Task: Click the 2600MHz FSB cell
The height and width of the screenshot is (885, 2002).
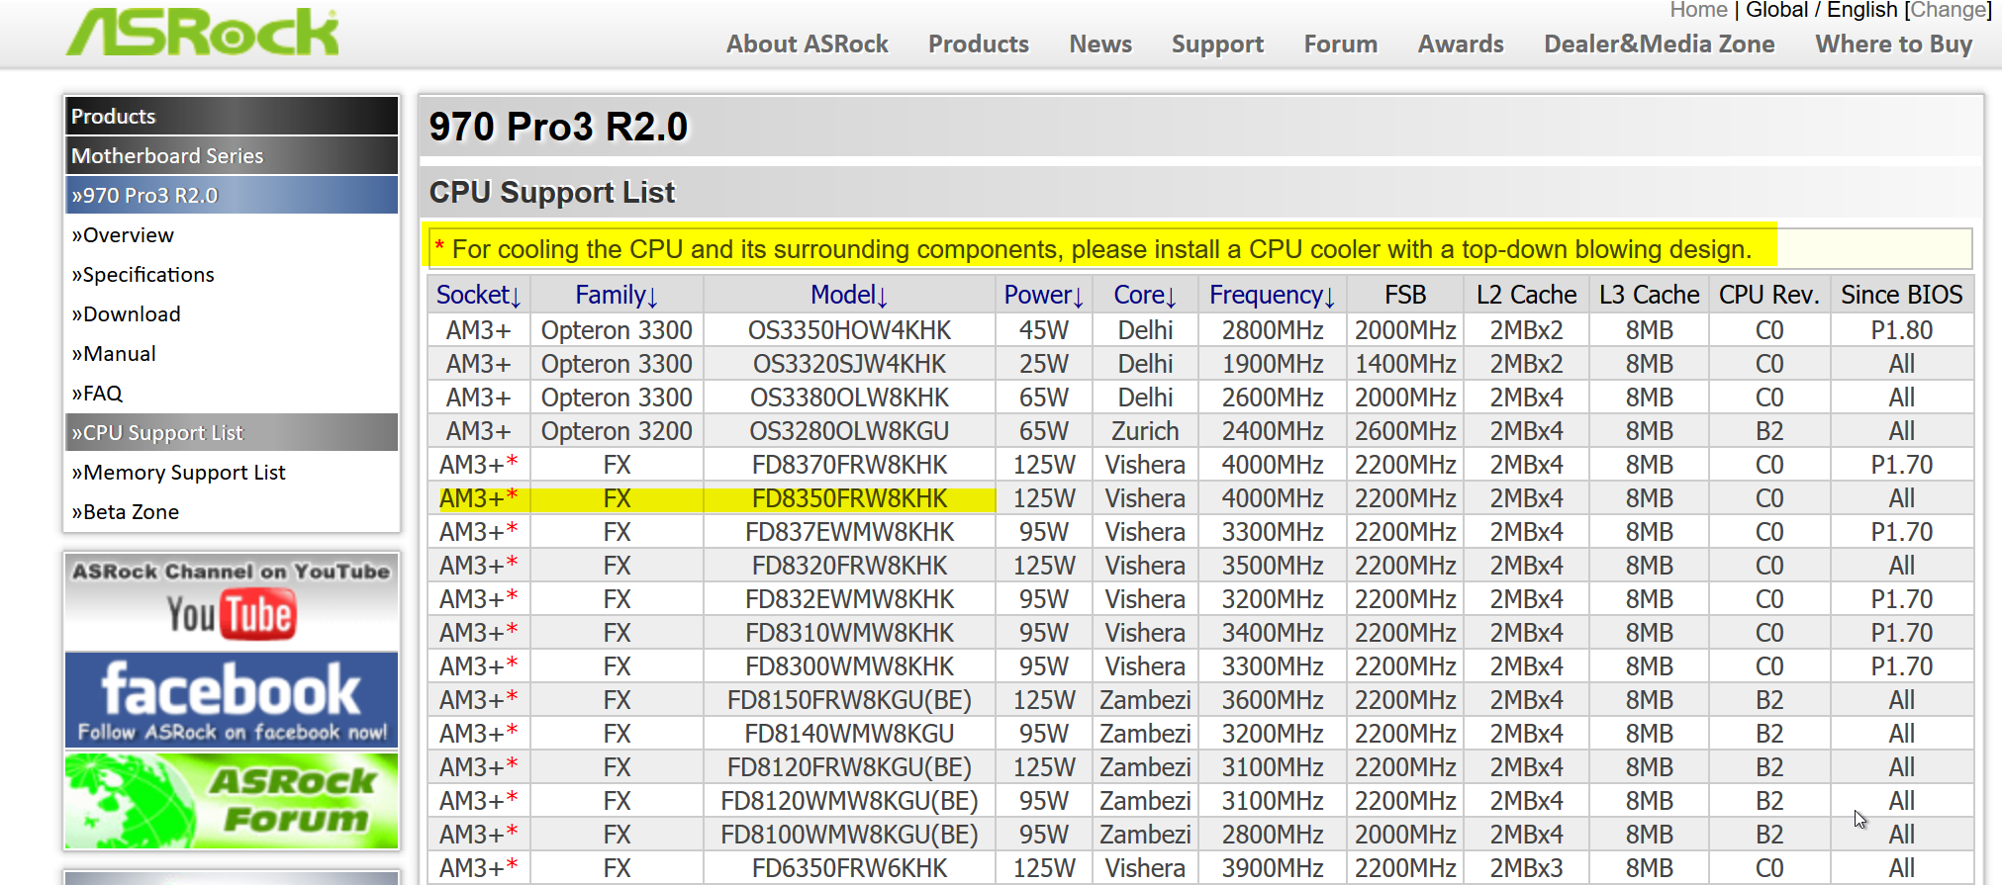Action: pyautogui.click(x=1405, y=431)
